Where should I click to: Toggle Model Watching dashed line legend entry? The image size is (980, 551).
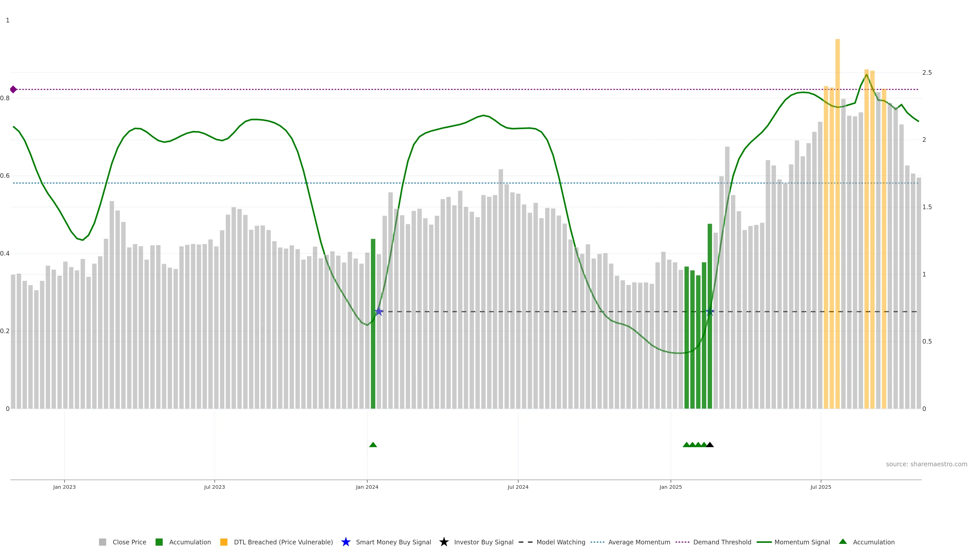[561, 542]
